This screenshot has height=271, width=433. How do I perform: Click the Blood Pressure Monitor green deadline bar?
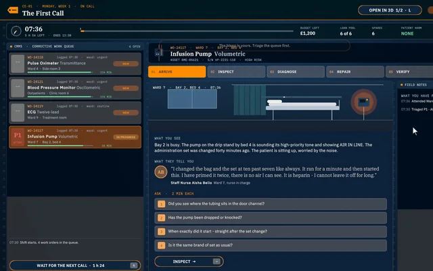coord(60,97)
